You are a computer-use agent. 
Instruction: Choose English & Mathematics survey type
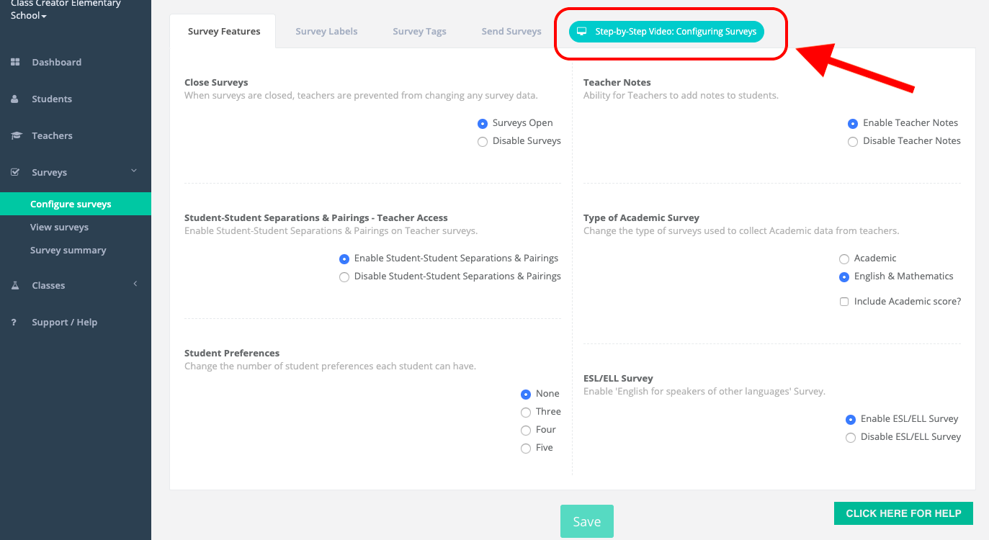[844, 277]
